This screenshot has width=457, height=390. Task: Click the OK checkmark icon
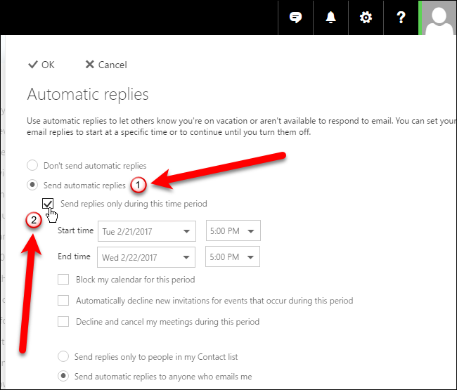(x=32, y=65)
